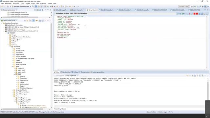
Task: Switch to the Script12.sql editor tab
Action: click(x=92, y=10)
